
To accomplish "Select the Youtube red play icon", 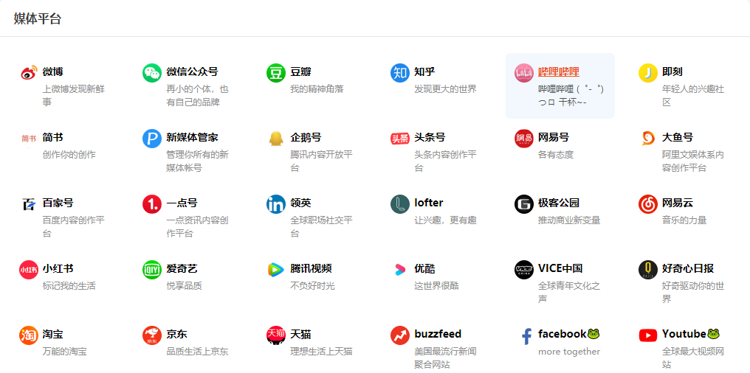I will (x=647, y=335).
